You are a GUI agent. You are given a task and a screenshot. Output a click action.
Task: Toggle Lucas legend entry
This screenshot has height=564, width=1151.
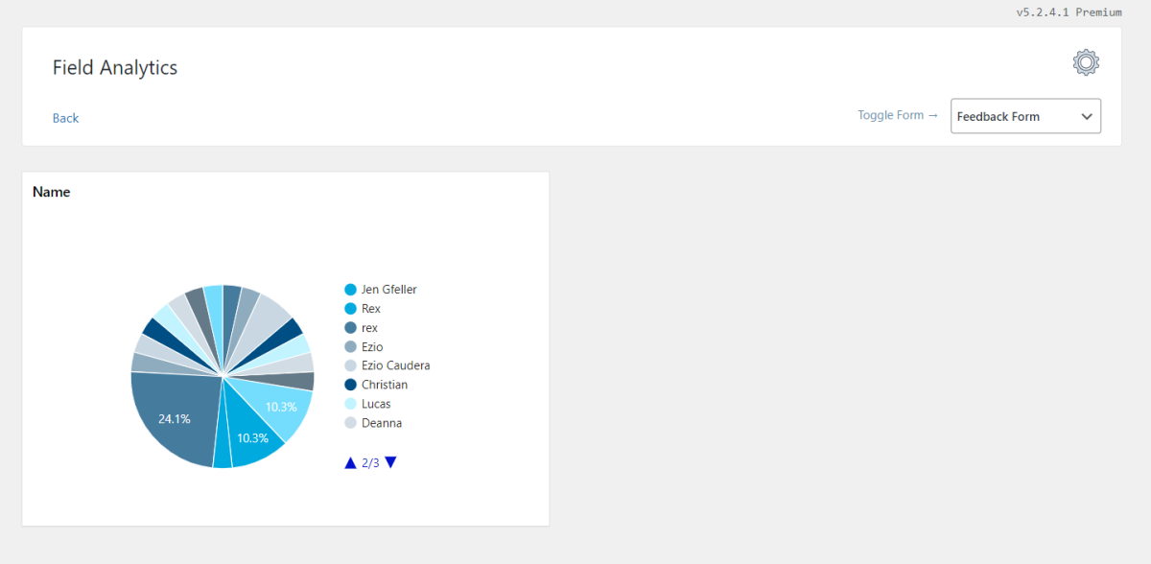click(x=367, y=404)
